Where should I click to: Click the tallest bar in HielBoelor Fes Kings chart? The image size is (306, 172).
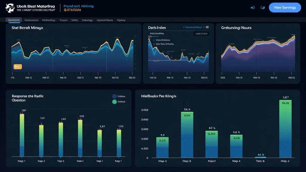[285, 128]
